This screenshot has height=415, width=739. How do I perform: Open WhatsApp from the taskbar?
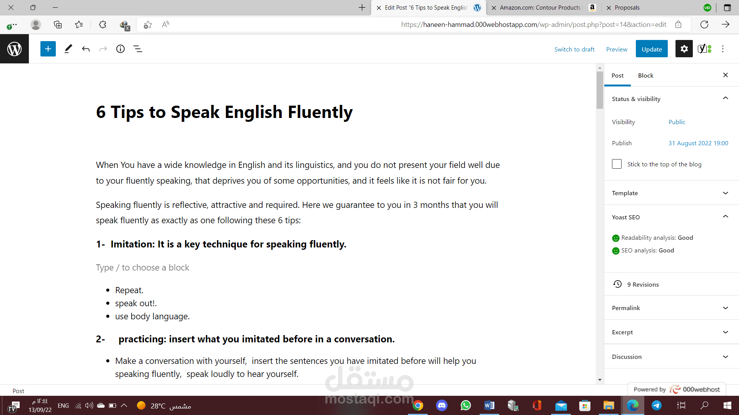pos(466,405)
